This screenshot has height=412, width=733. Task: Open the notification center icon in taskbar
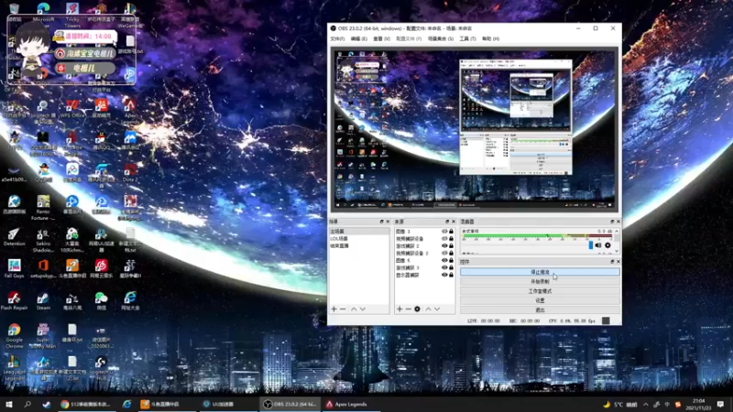720,405
